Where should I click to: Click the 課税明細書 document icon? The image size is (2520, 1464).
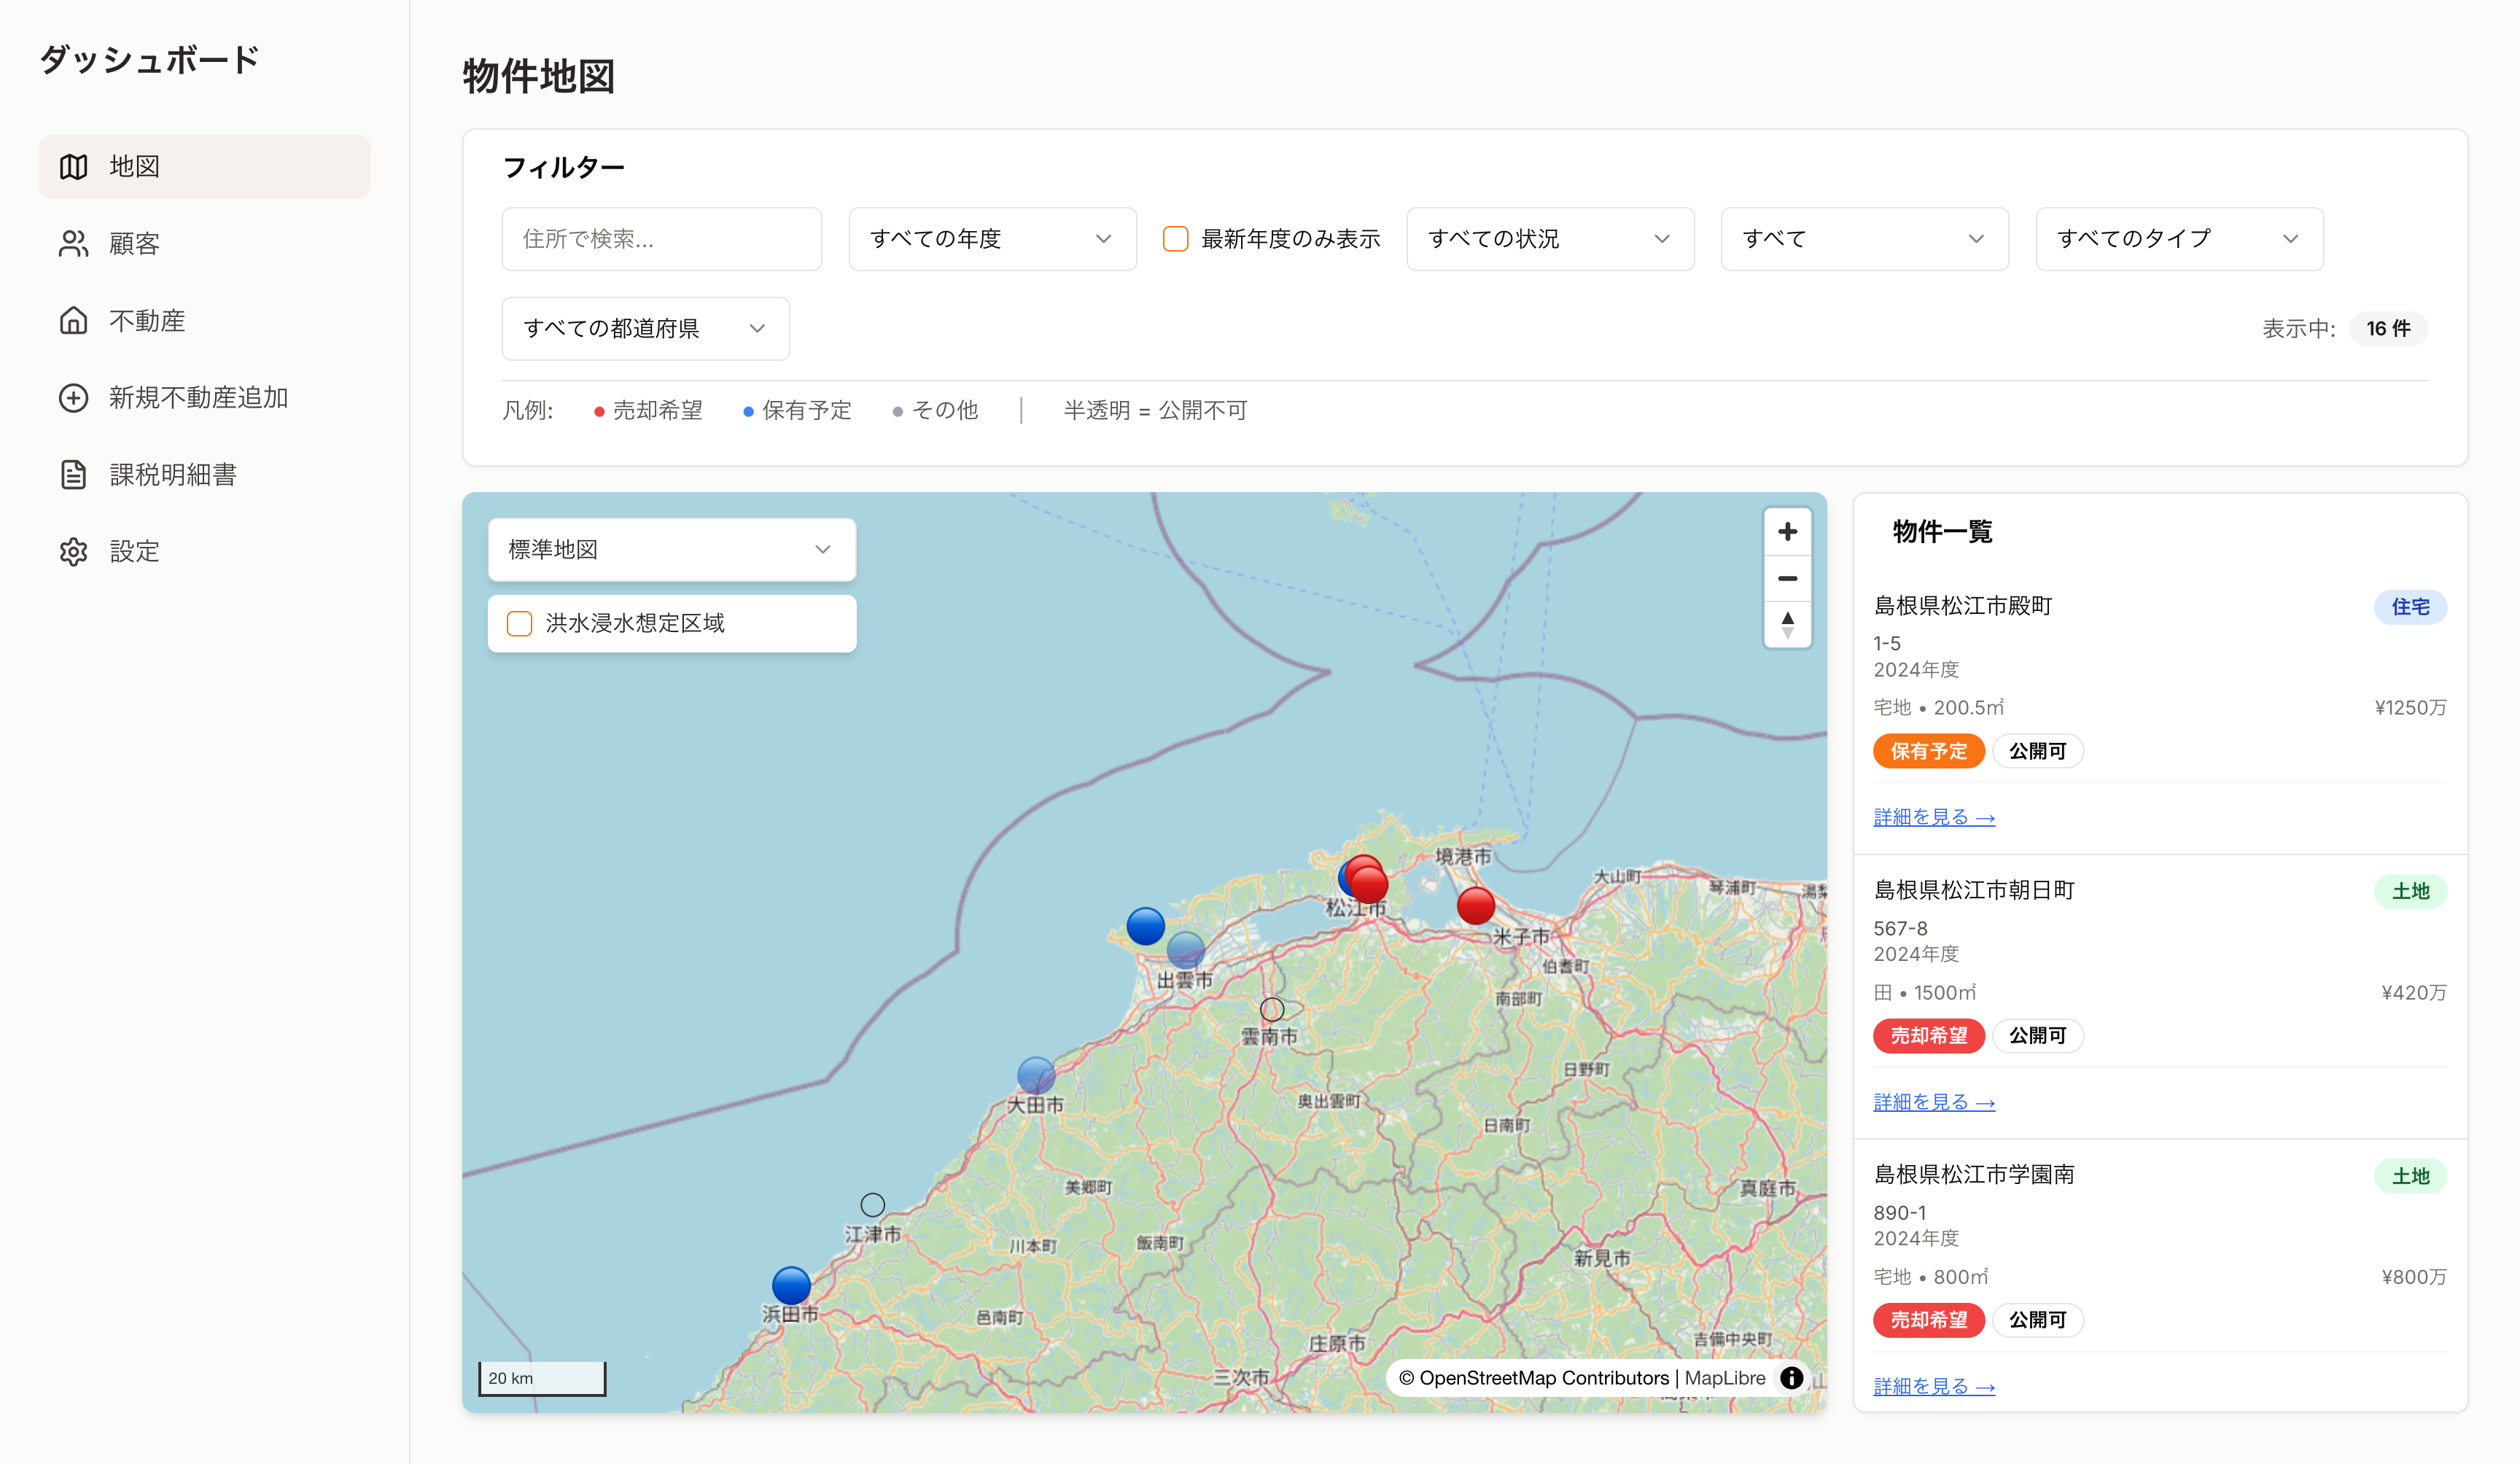coord(73,474)
